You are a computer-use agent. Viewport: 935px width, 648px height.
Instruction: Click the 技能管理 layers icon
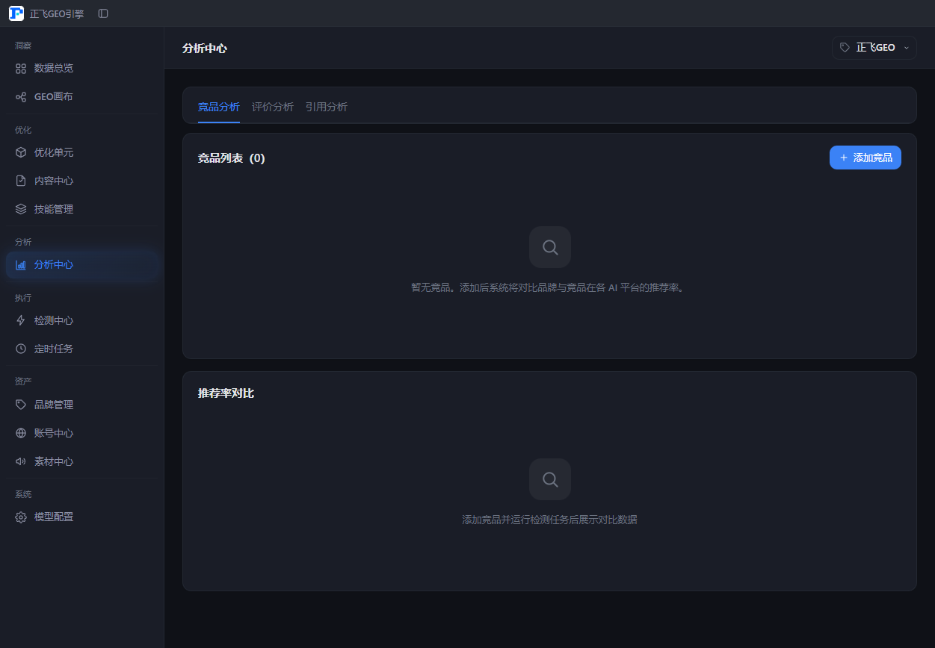pyautogui.click(x=21, y=209)
